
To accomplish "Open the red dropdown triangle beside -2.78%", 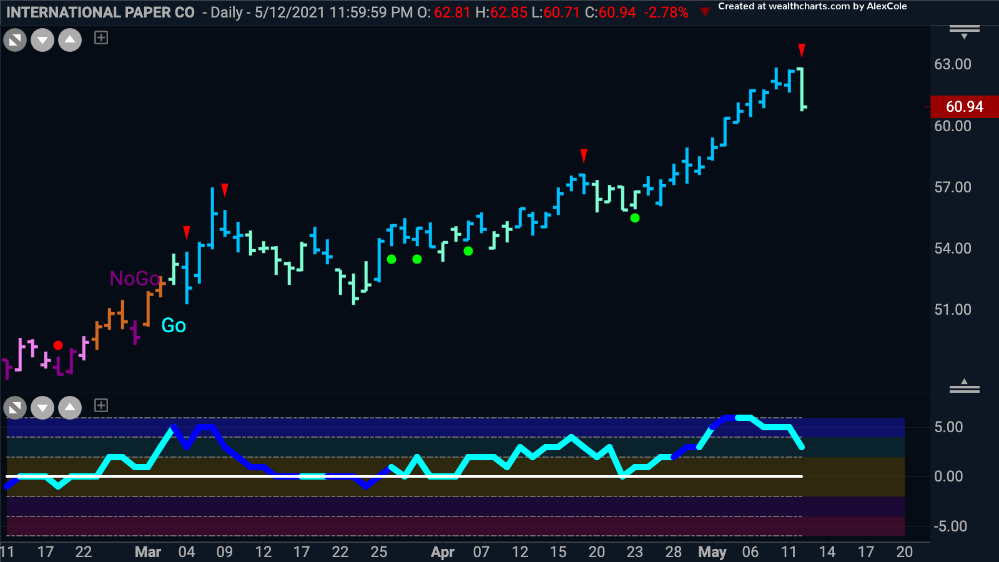I will pyautogui.click(x=705, y=12).
